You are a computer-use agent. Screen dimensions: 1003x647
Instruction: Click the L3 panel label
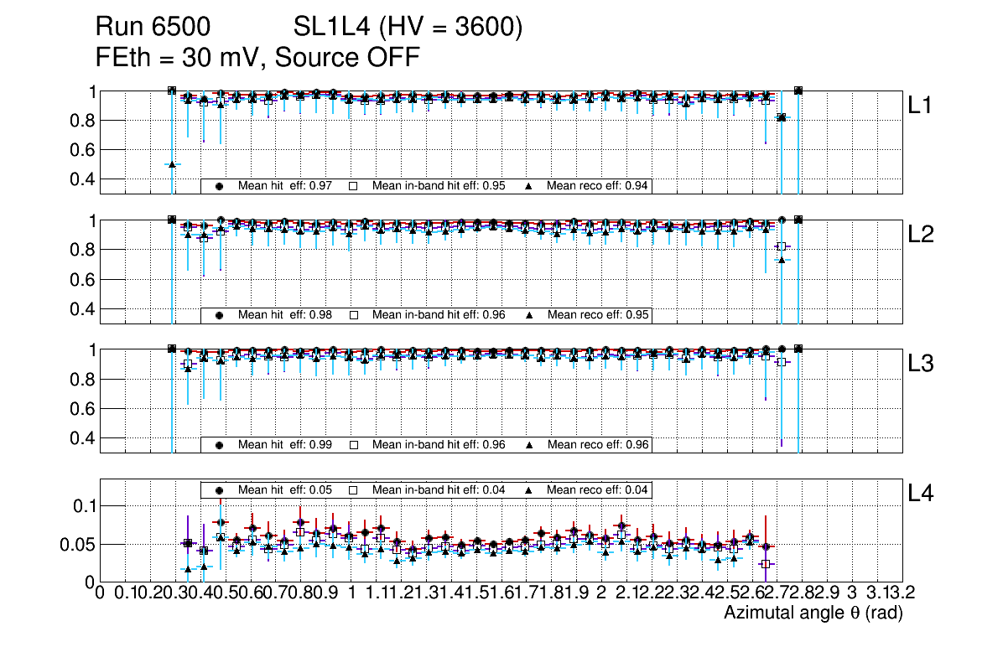coord(921,365)
